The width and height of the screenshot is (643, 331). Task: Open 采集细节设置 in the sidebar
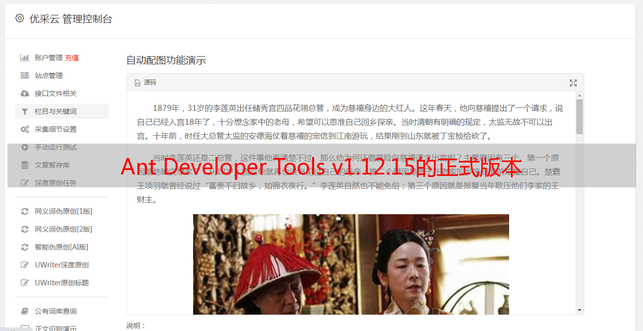coord(56,129)
